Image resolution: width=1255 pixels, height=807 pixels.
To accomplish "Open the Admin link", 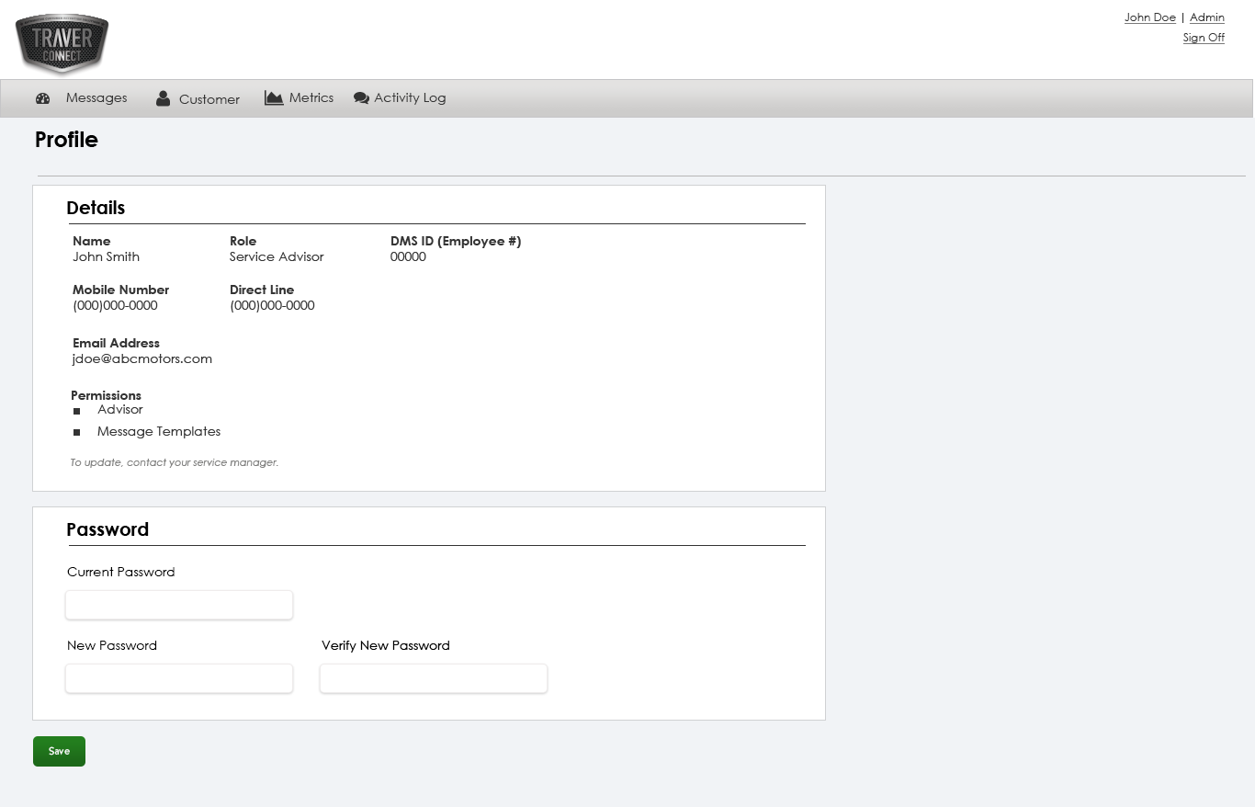I will [x=1206, y=17].
